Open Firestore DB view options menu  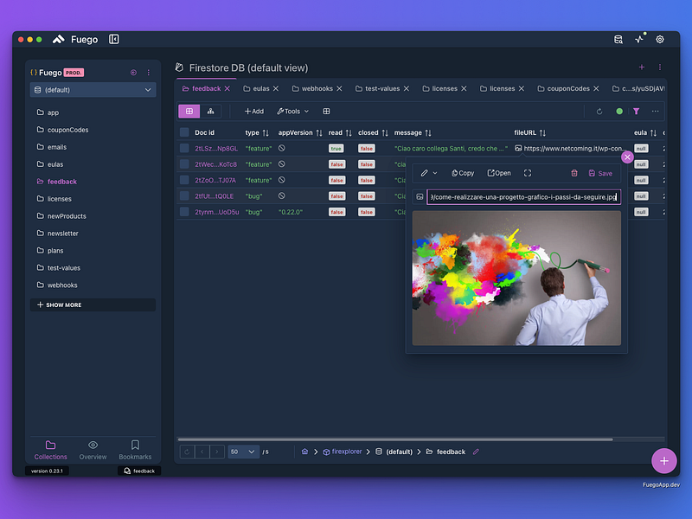tap(660, 67)
